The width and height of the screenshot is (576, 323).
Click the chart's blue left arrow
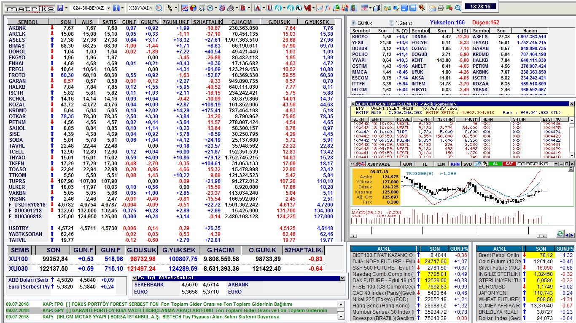click(x=568, y=235)
